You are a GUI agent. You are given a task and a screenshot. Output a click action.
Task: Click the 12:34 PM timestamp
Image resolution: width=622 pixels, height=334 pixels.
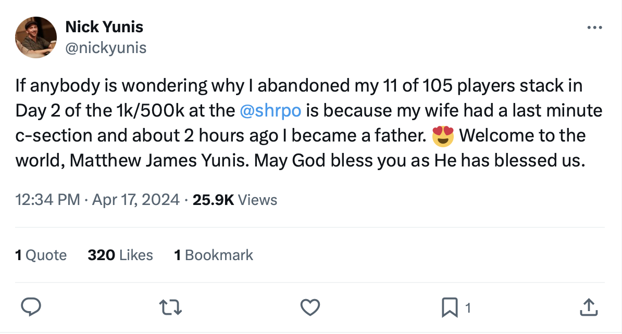click(x=48, y=200)
